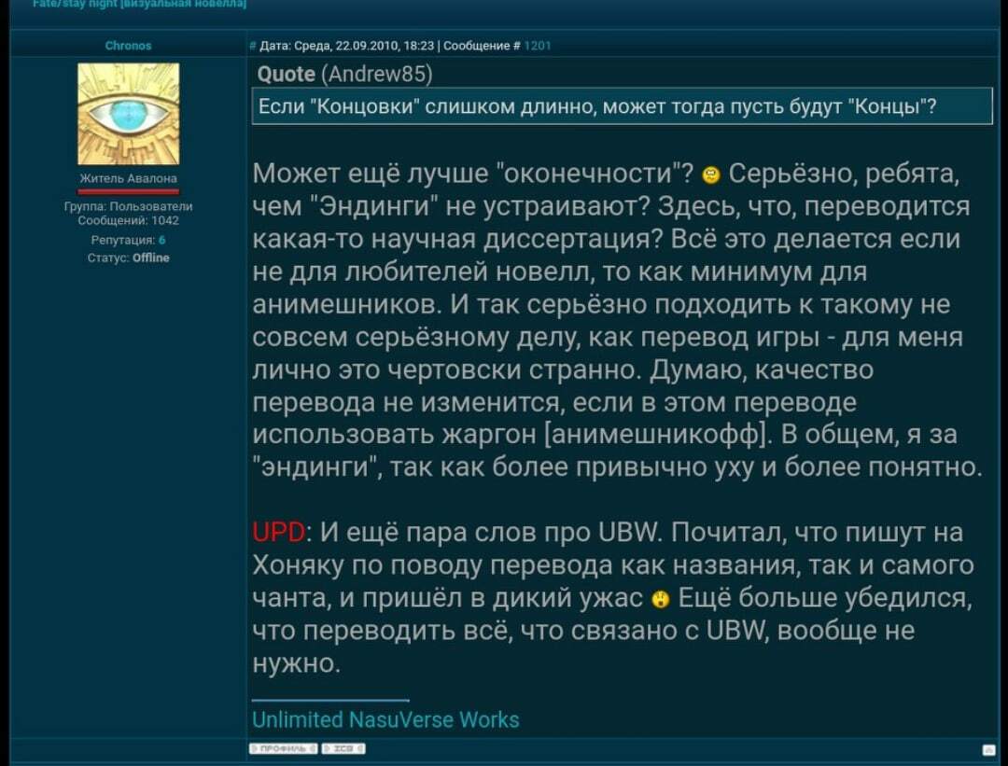
Task: Click the red UPD label
Action: [281, 533]
